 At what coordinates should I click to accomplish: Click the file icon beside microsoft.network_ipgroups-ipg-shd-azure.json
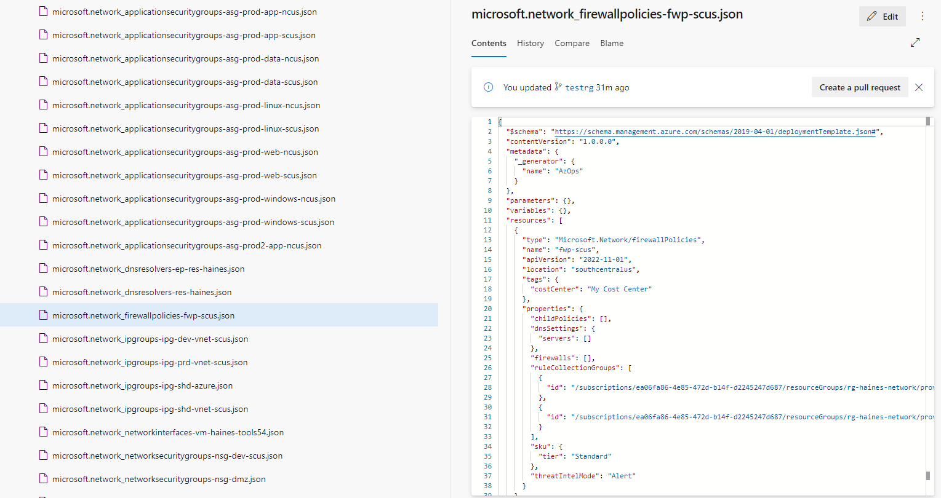click(x=43, y=385)
